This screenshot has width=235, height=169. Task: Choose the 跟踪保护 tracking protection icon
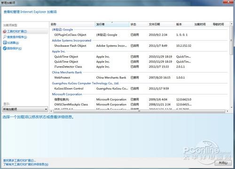5,48
